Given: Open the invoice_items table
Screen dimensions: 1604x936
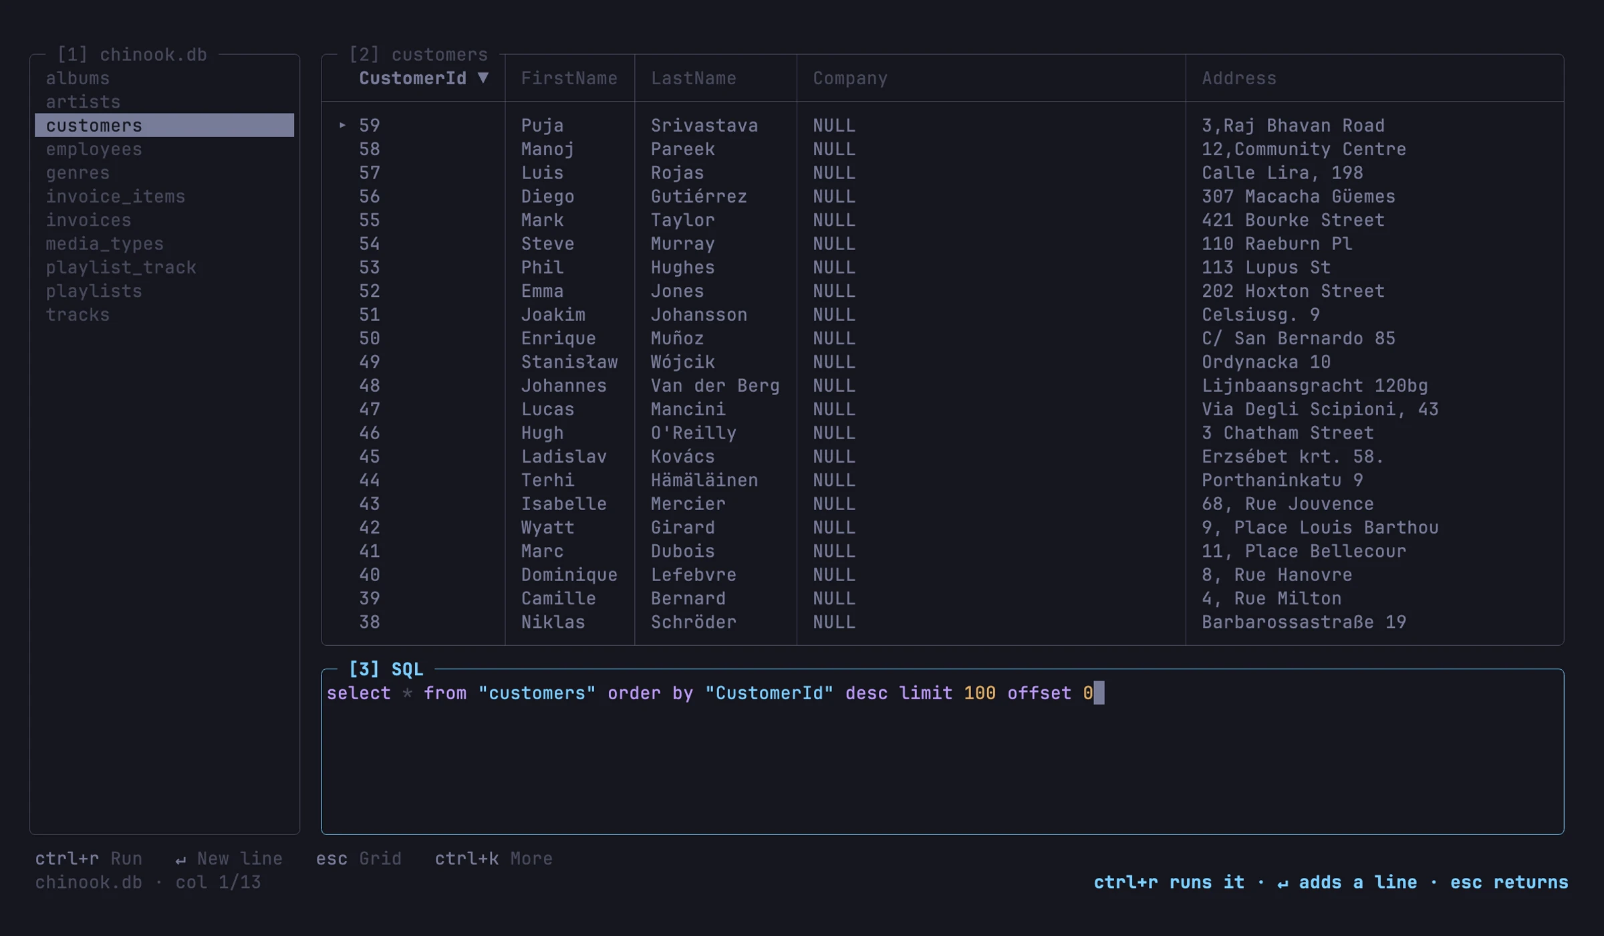Looking at the screenshot, I should tap(115, 196).
